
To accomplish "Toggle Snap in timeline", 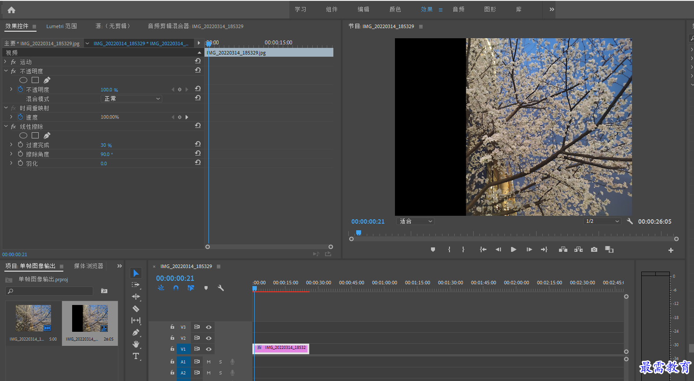I will pyautogui.click(x=176, y=288).
